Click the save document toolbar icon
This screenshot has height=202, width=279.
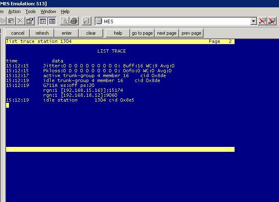coord(86,21)
